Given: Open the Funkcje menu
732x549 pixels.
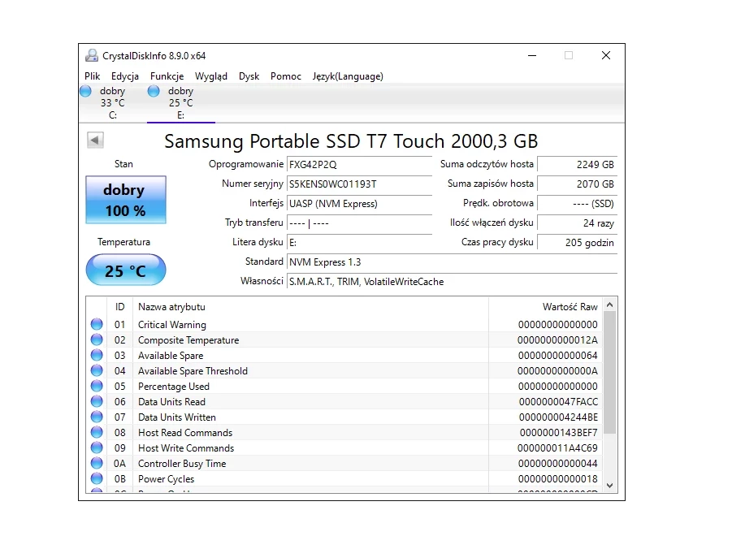Looking at the screenshot, I should [x=167, y=76].
